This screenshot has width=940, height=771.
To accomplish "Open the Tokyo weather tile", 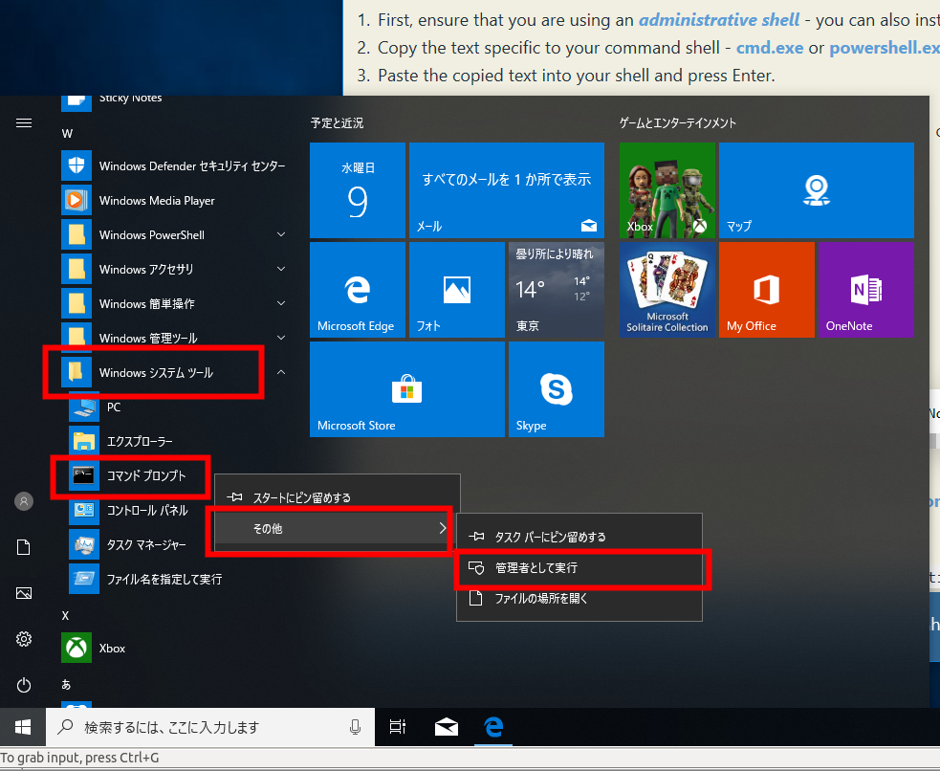I will point(557,290).
